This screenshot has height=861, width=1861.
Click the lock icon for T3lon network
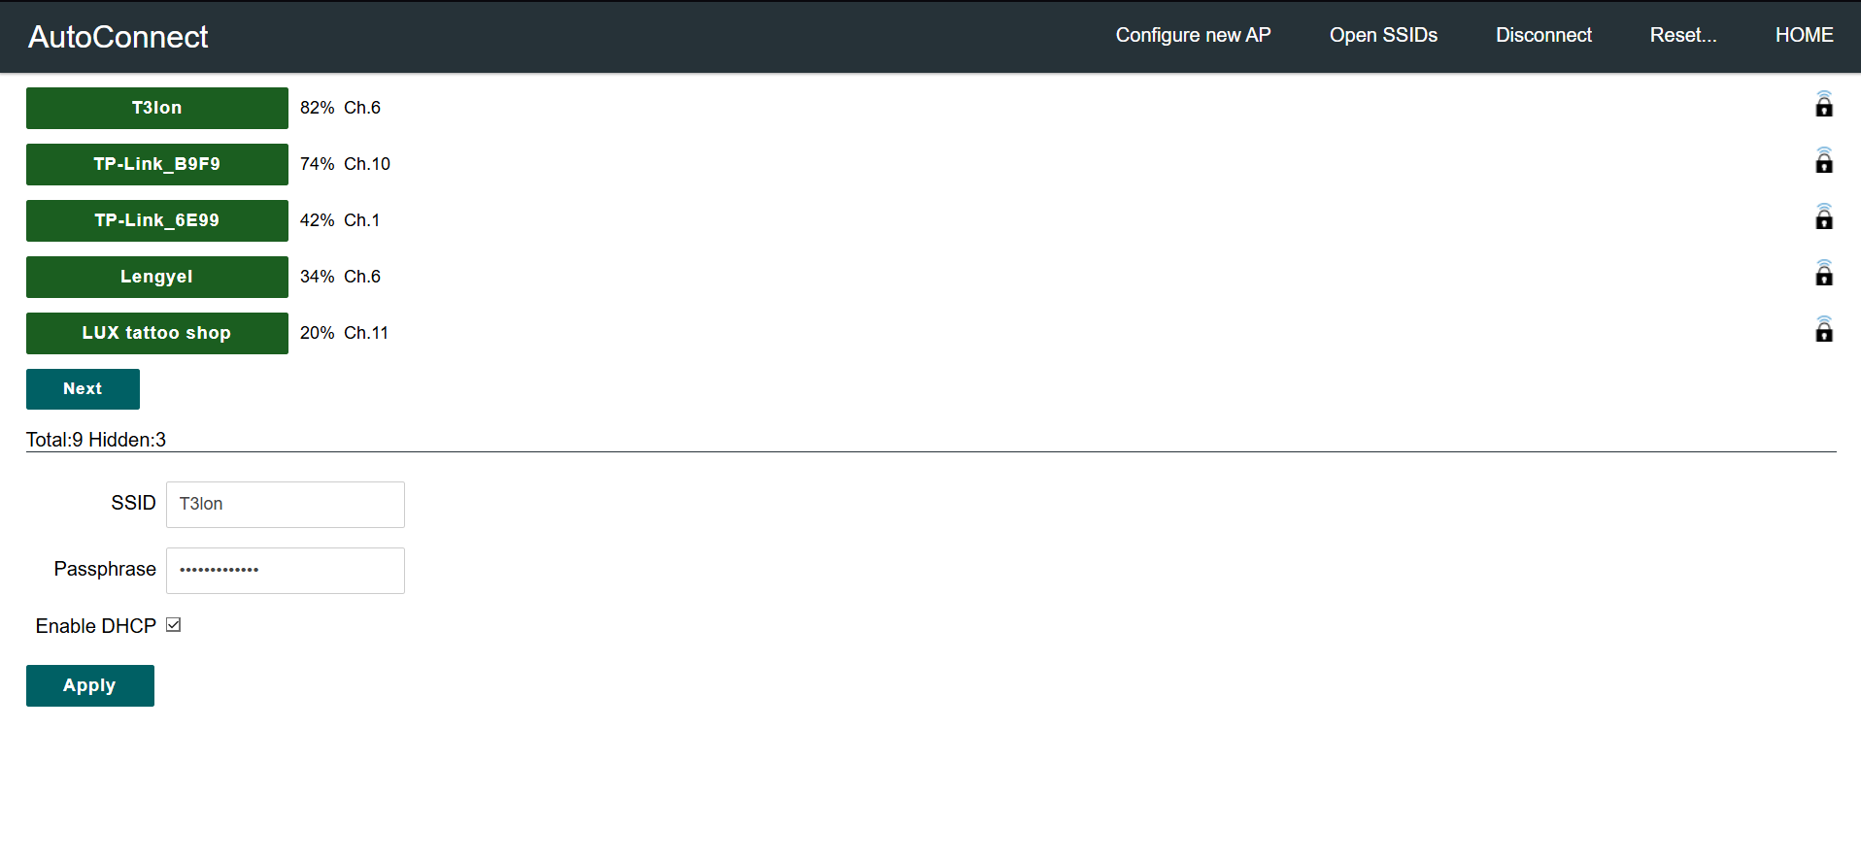pyautogui.click(x=1824, y=105)
